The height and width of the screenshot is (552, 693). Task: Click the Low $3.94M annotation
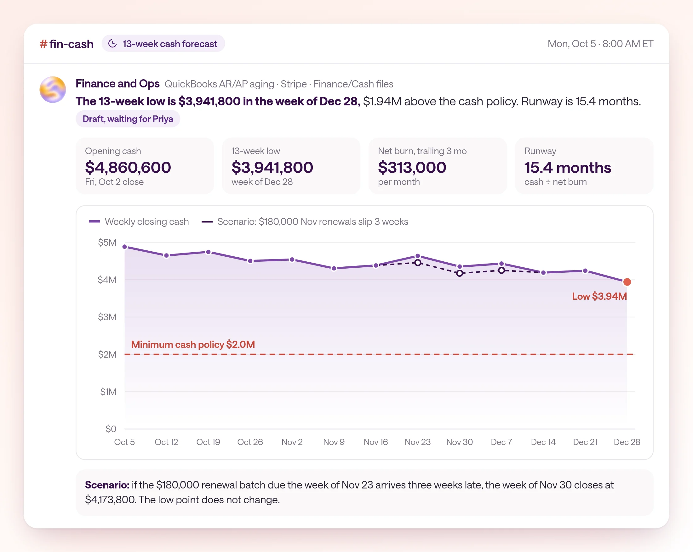(x=599, y=296)
